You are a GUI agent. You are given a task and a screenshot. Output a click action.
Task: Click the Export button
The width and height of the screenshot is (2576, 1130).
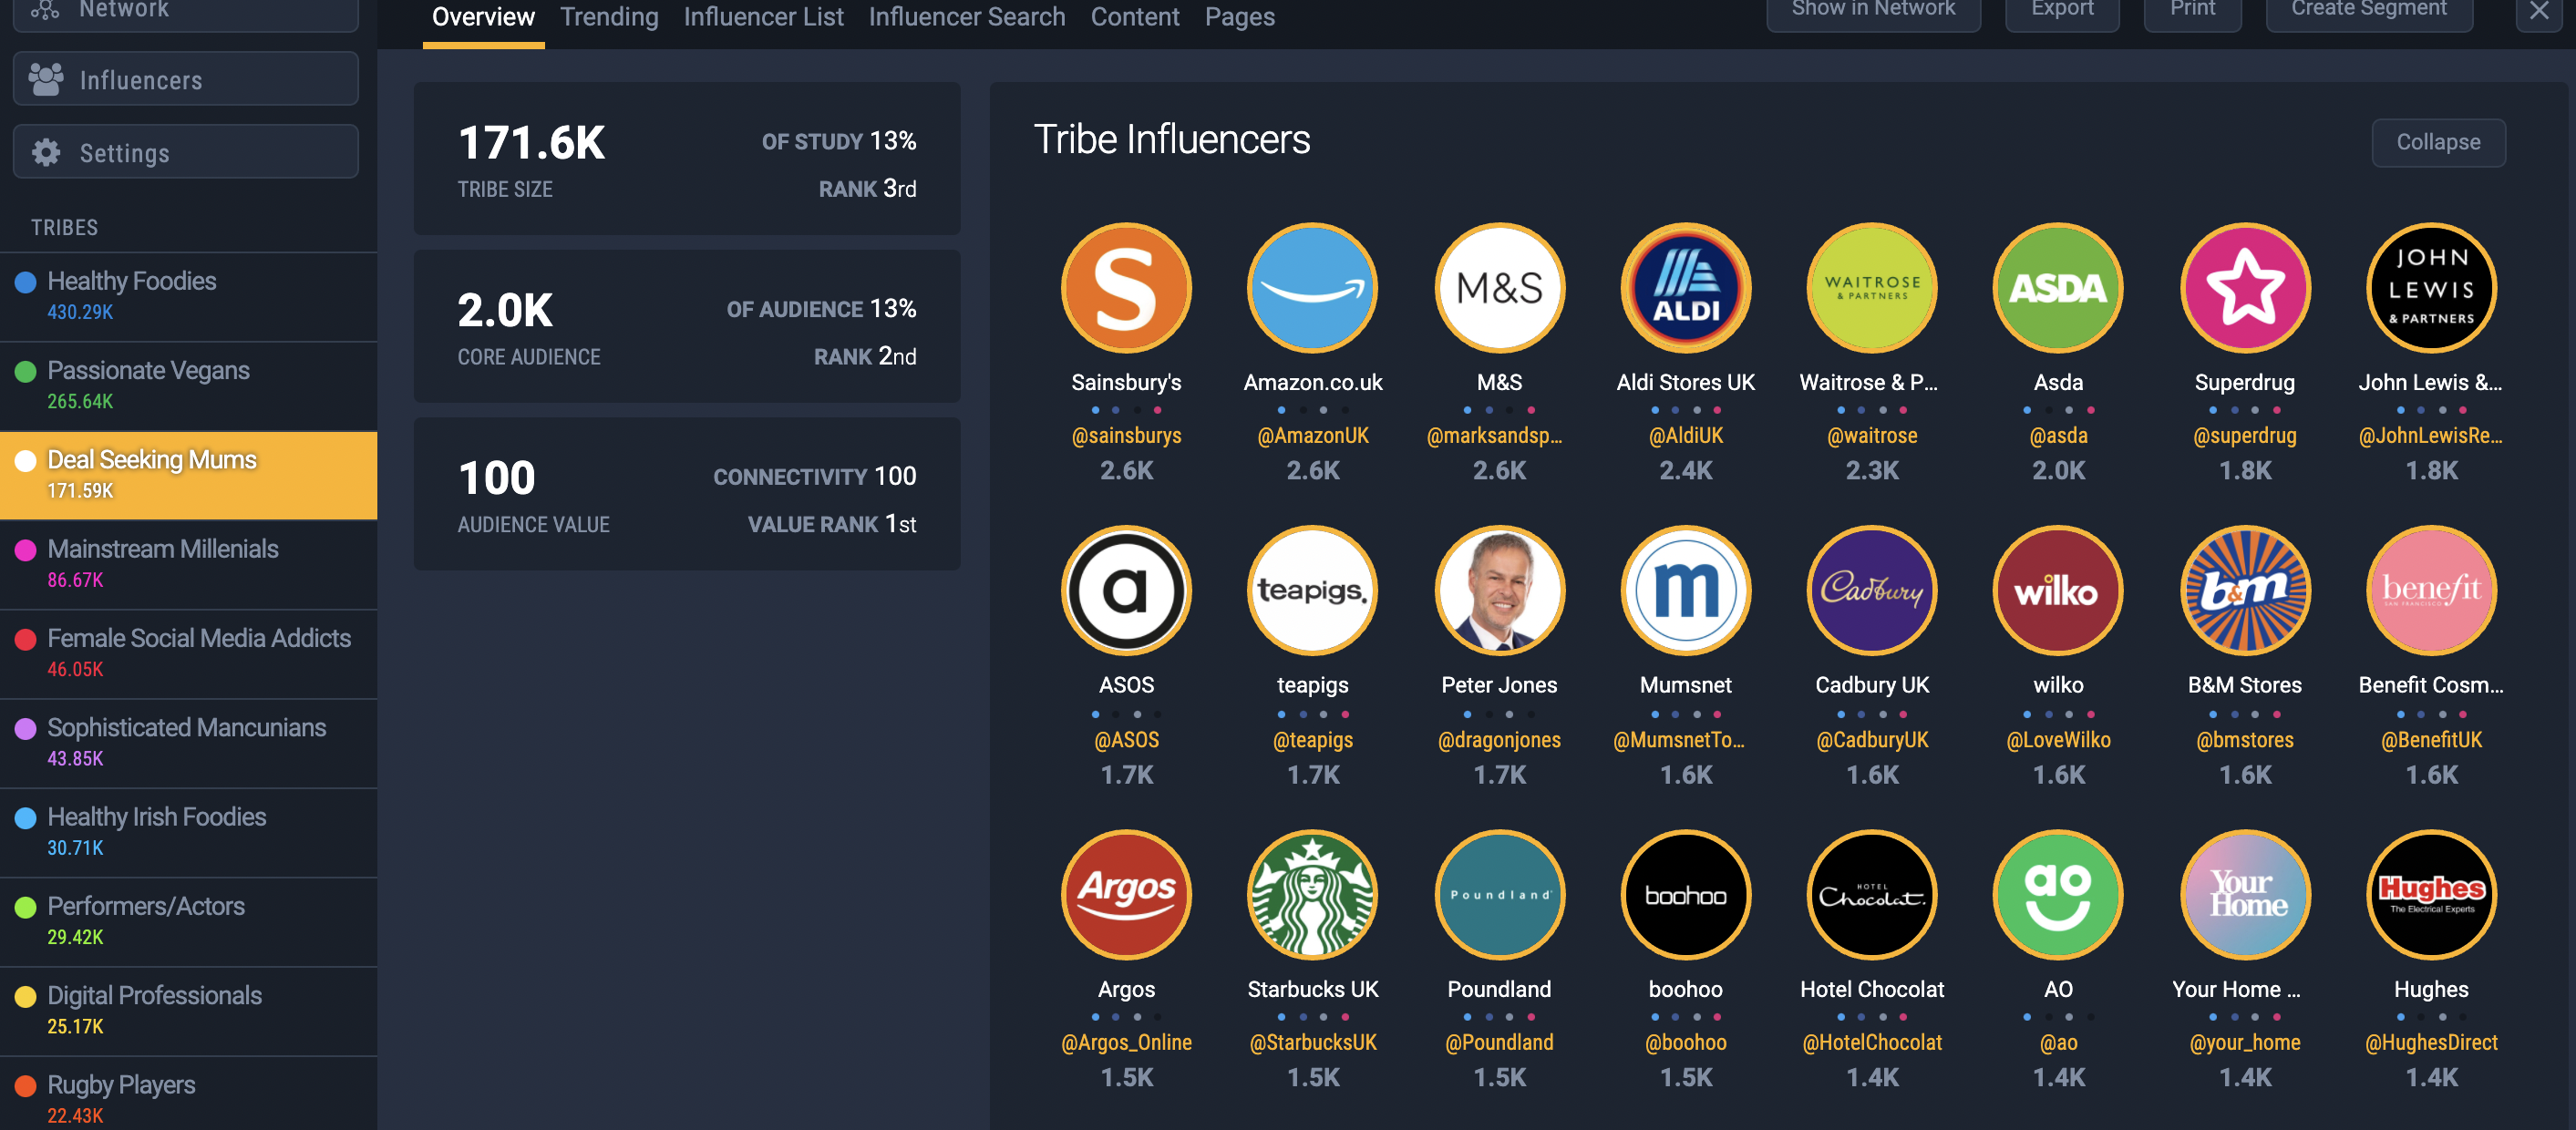2062,9
